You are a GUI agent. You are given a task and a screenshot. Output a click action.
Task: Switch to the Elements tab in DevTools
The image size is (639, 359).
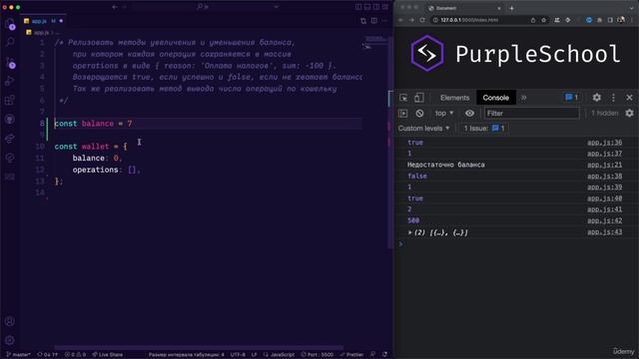point(455,98)
